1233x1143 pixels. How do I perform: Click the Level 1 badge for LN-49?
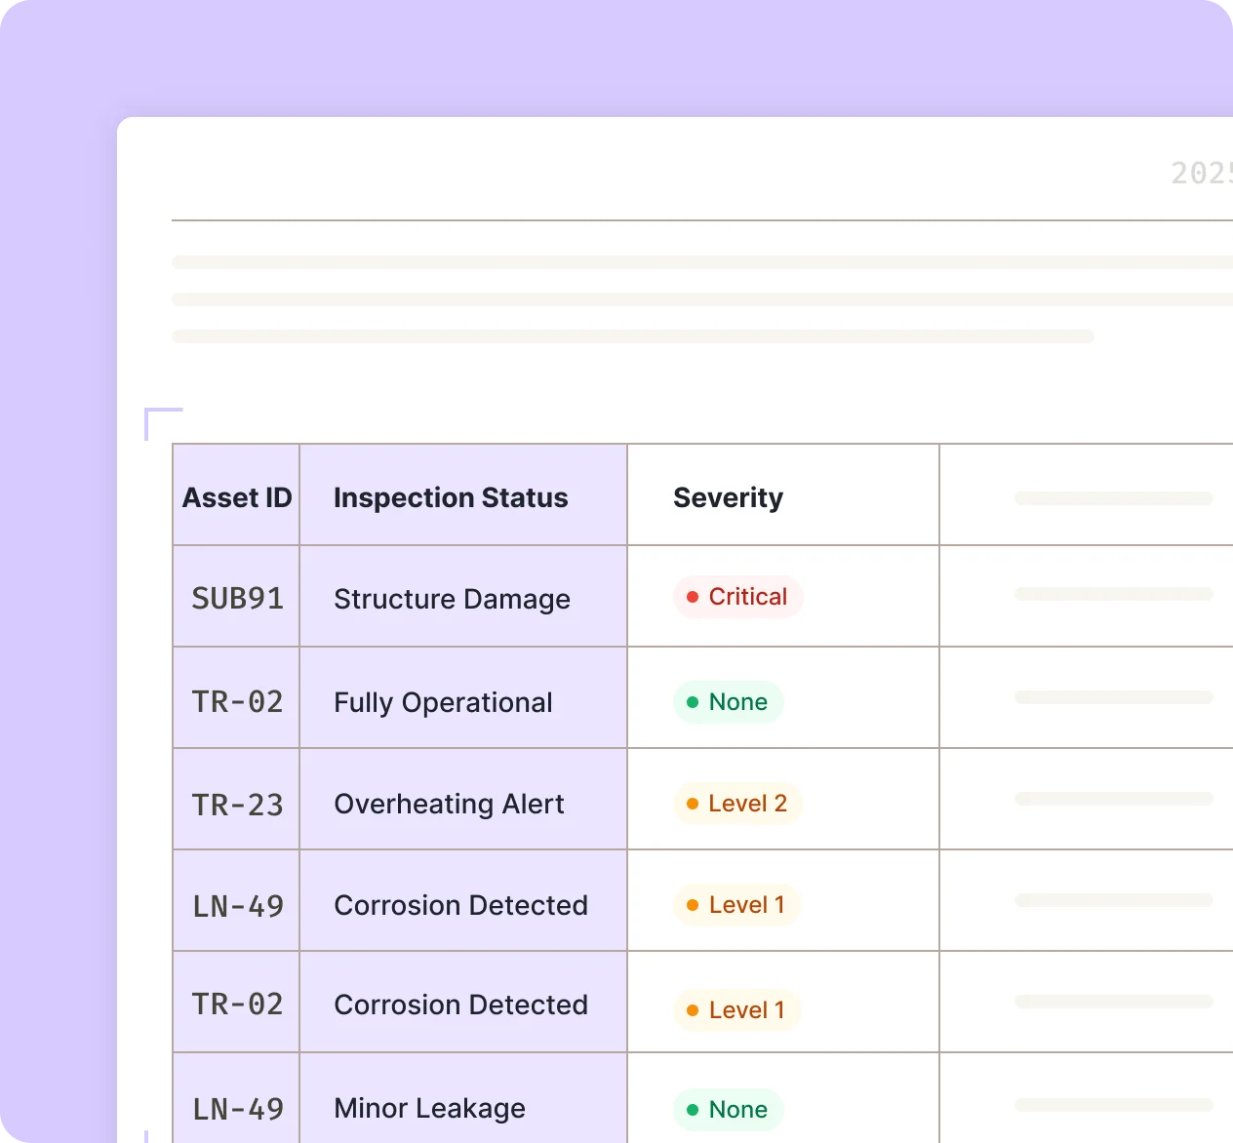coord(736,905)
